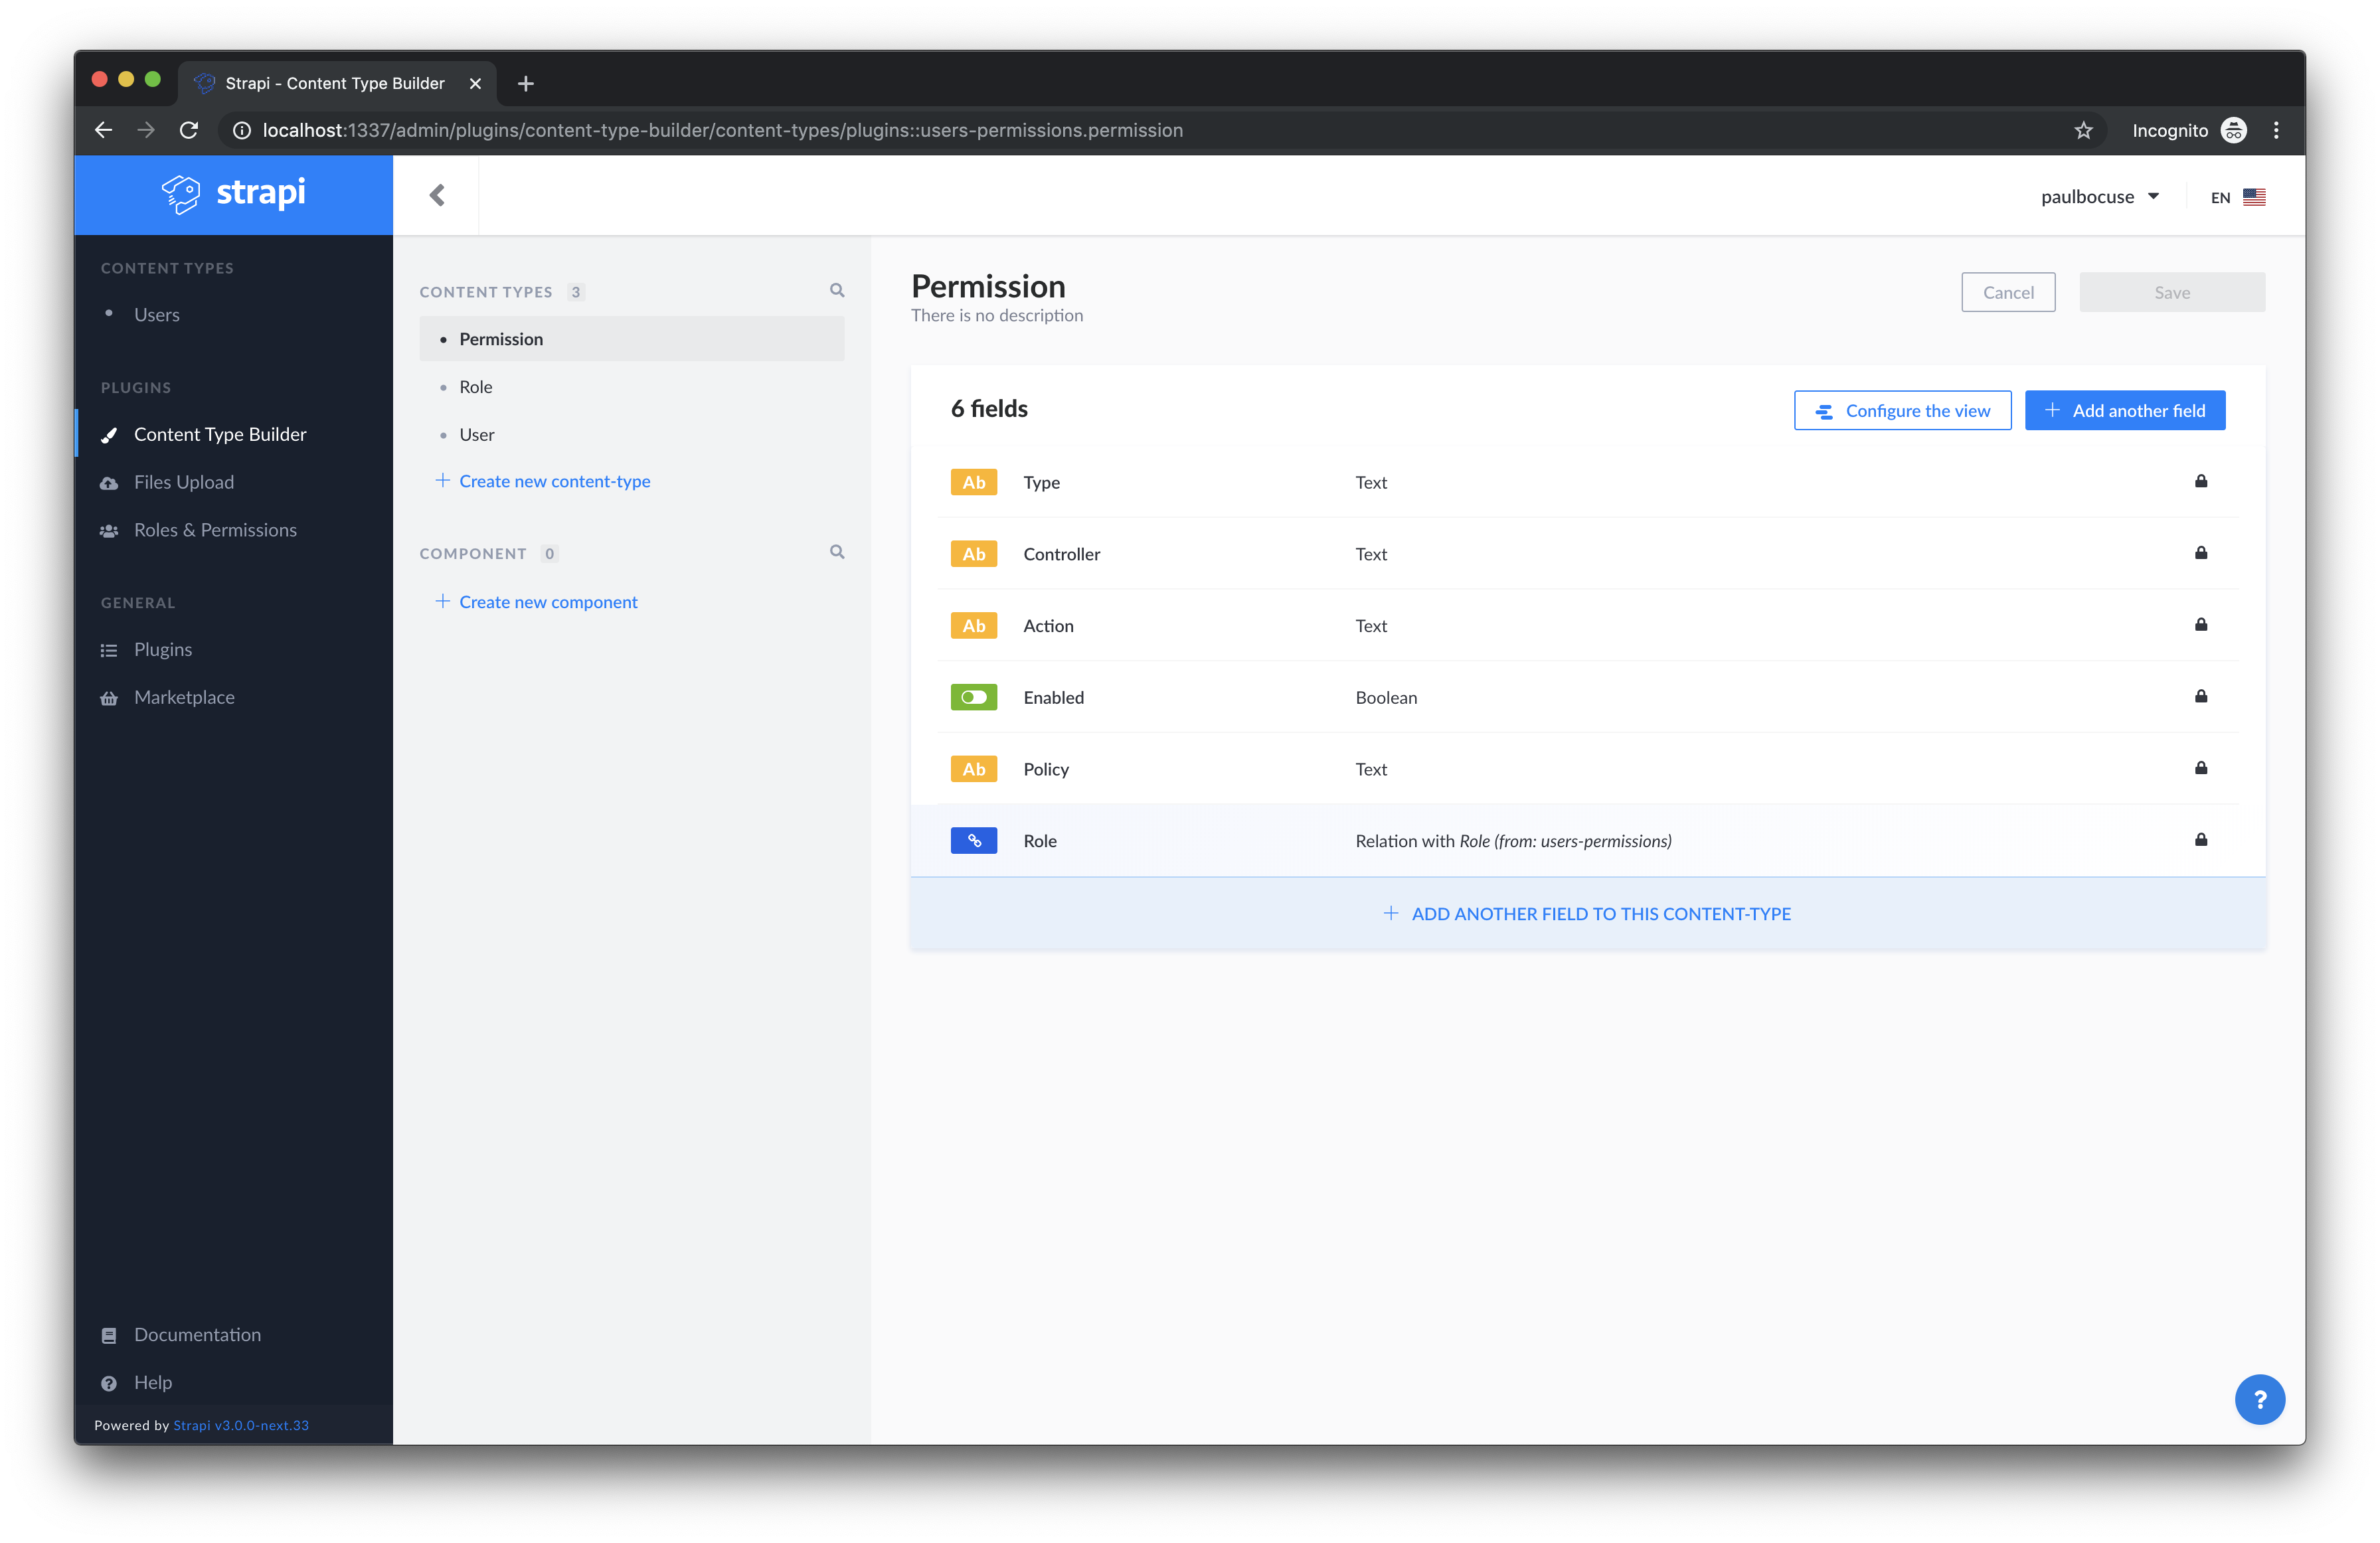Click the lock icon on Type field
2380x1543 pixels.
click(x=2201, y=481)
